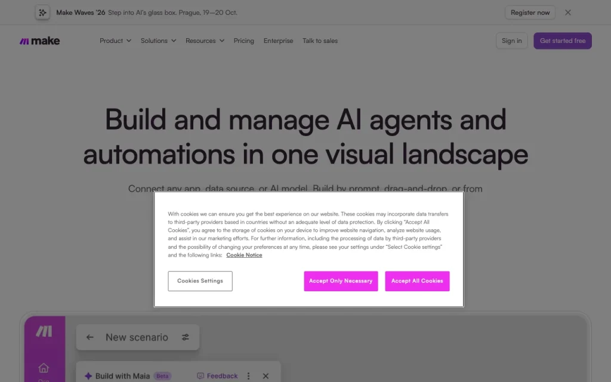
Task: Expand the Resources menu
Action: (205, 41)
